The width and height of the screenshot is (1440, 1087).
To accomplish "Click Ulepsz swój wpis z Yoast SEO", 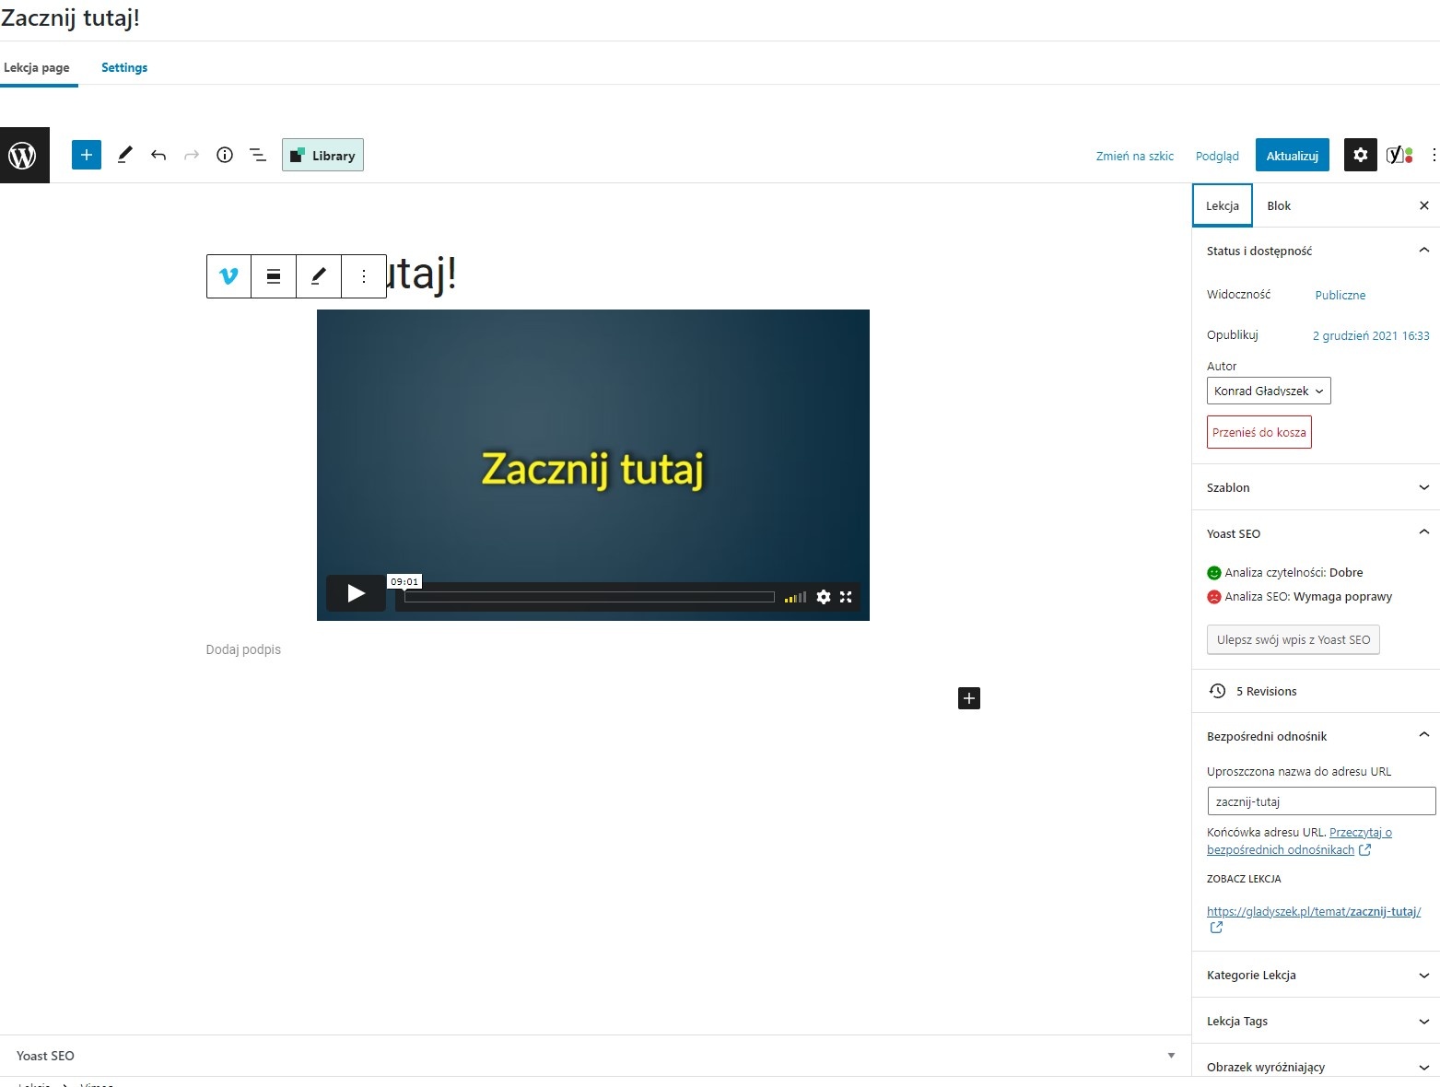I will 1293,639.
